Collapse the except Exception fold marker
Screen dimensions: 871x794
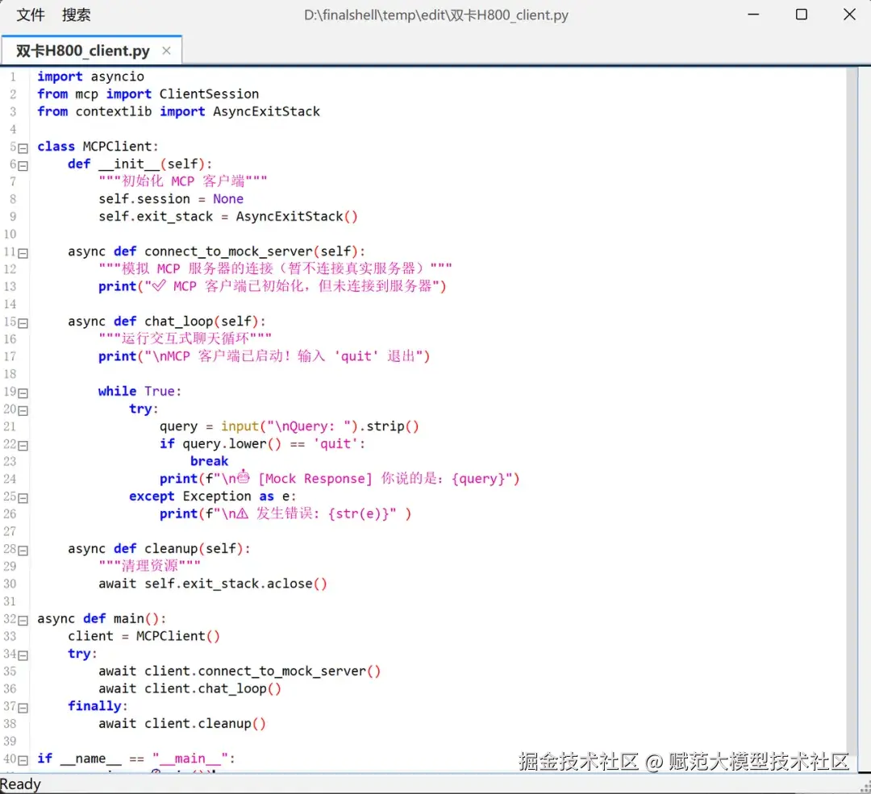coord(23,498)
